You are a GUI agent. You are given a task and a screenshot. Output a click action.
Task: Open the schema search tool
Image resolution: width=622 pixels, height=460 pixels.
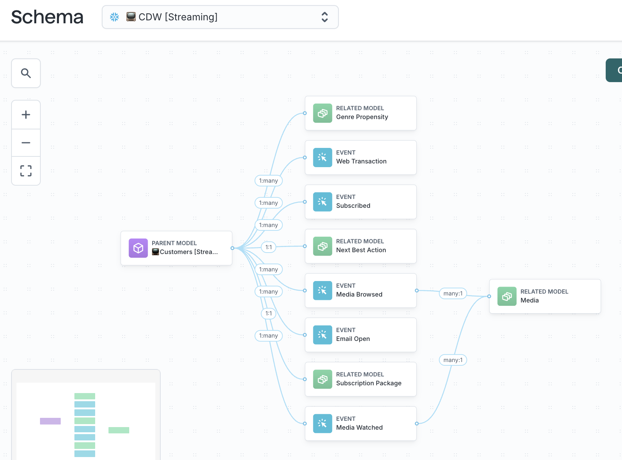click(x=26, y=73)
